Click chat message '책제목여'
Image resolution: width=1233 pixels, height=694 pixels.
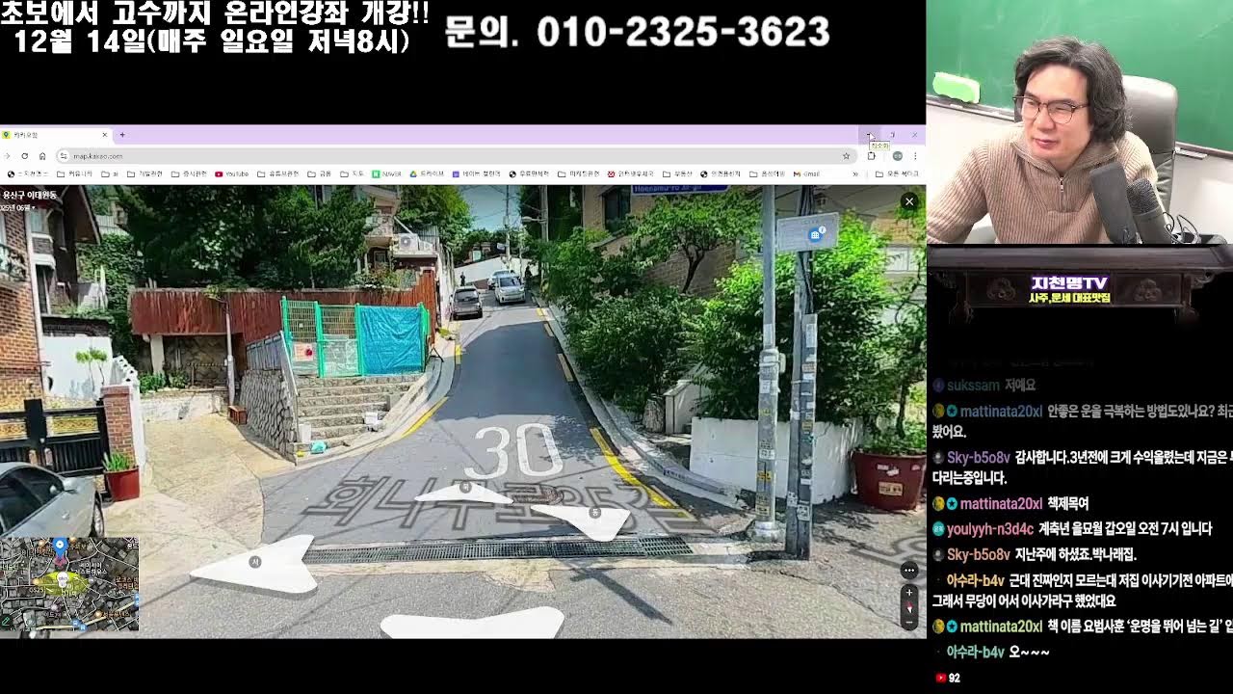coord(1067,503)
